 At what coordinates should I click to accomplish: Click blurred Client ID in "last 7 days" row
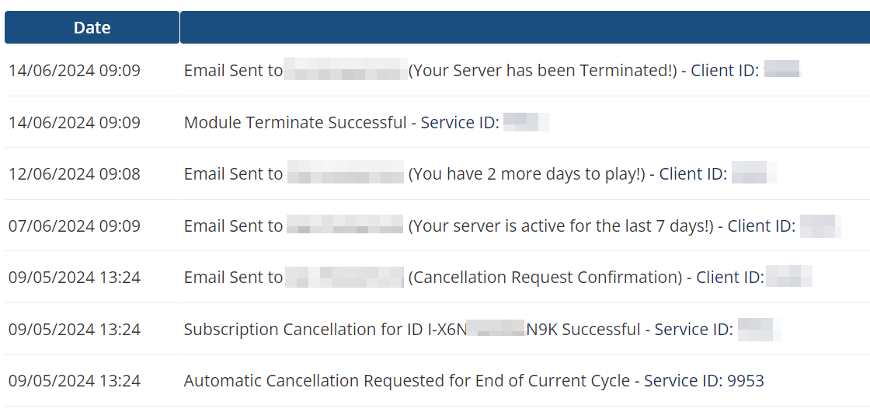[820, 226]
